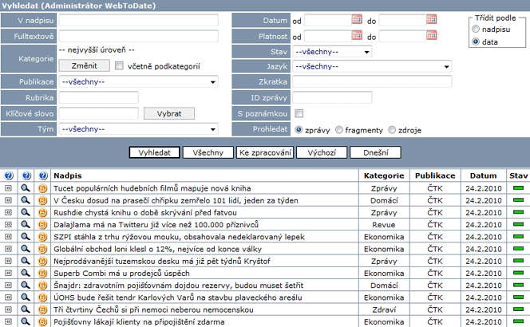
Task: Click the 'Změnit' category button
Action: point(84,65)
